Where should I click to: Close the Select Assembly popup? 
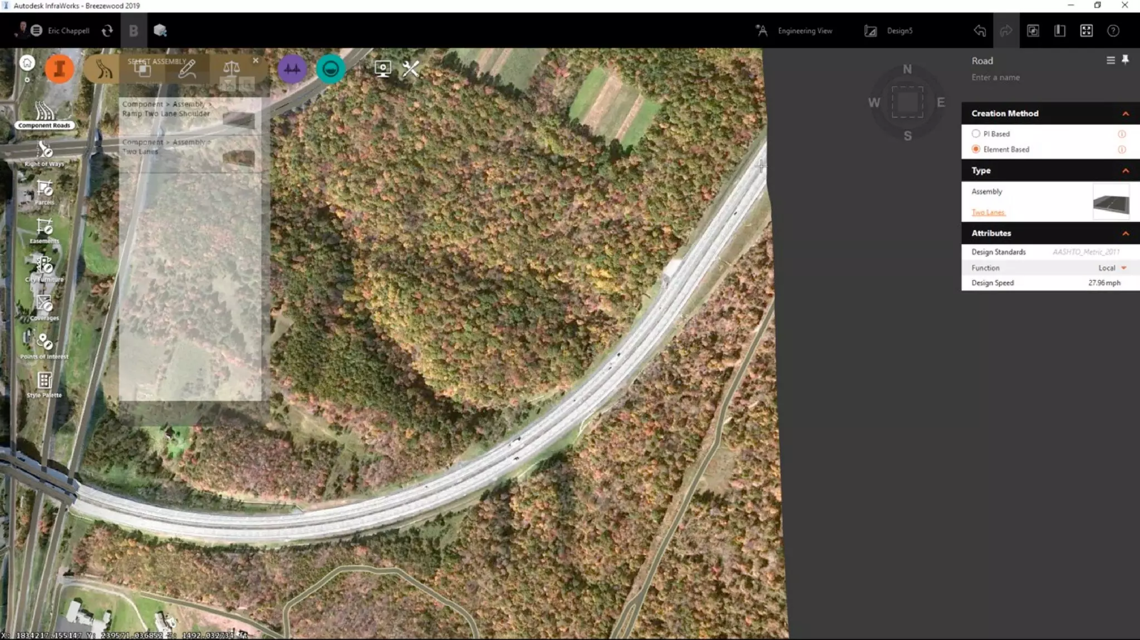point(255,61)
